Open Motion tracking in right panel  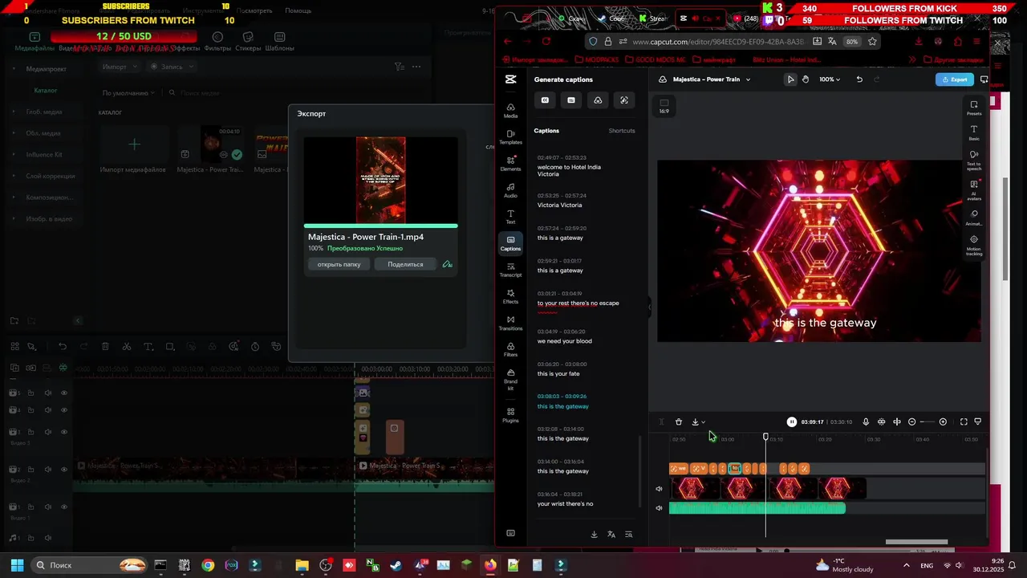[x=974, y=244]
